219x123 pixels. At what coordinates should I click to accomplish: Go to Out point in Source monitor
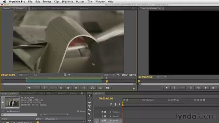point(83,88)
